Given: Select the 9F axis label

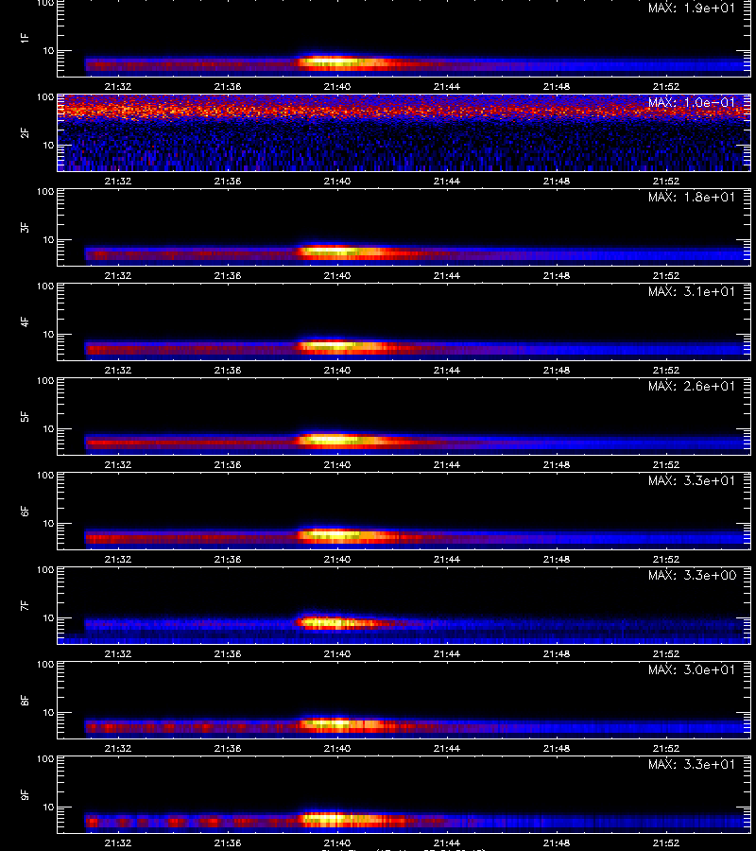Looking at the screenshot, I should (25, 794).
